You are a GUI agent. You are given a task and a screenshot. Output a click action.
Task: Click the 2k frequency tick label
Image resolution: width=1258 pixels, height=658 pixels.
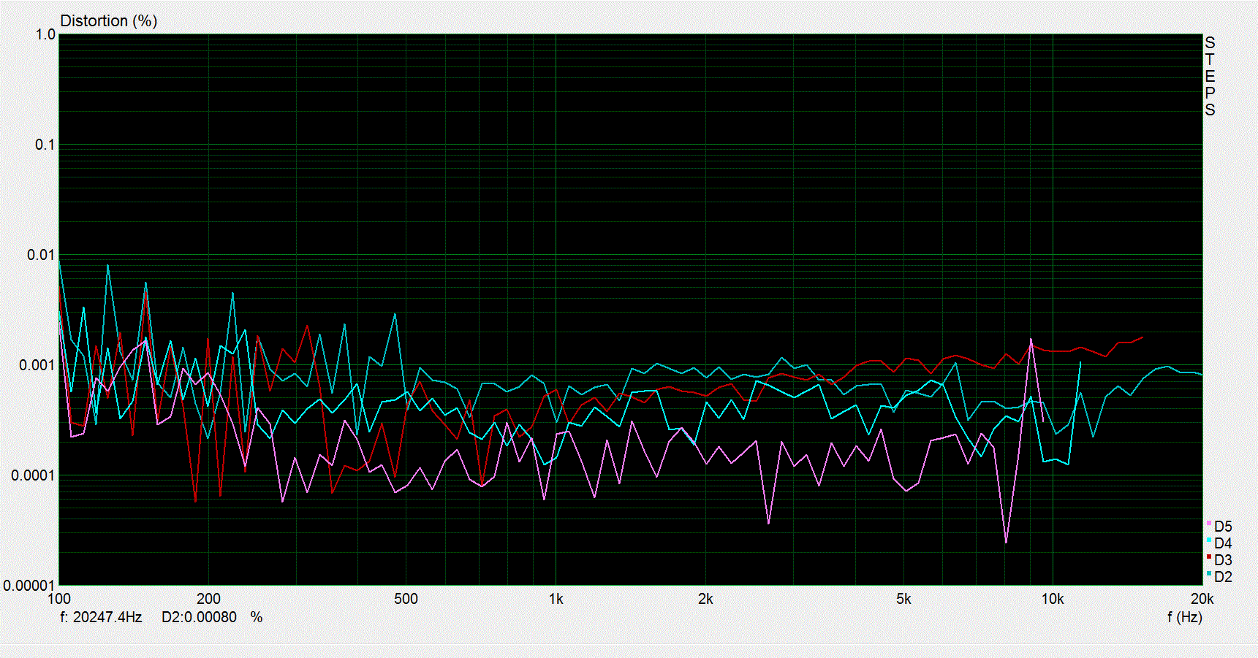point(705,600)
